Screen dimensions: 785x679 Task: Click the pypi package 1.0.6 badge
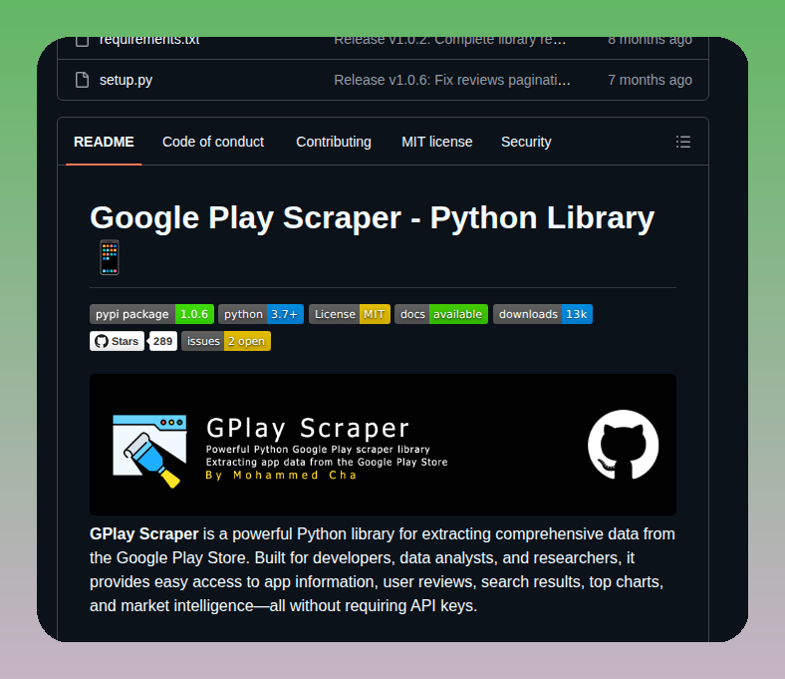(x=151, y=314)
